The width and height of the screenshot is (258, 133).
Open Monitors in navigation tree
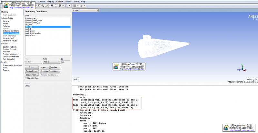6,52
